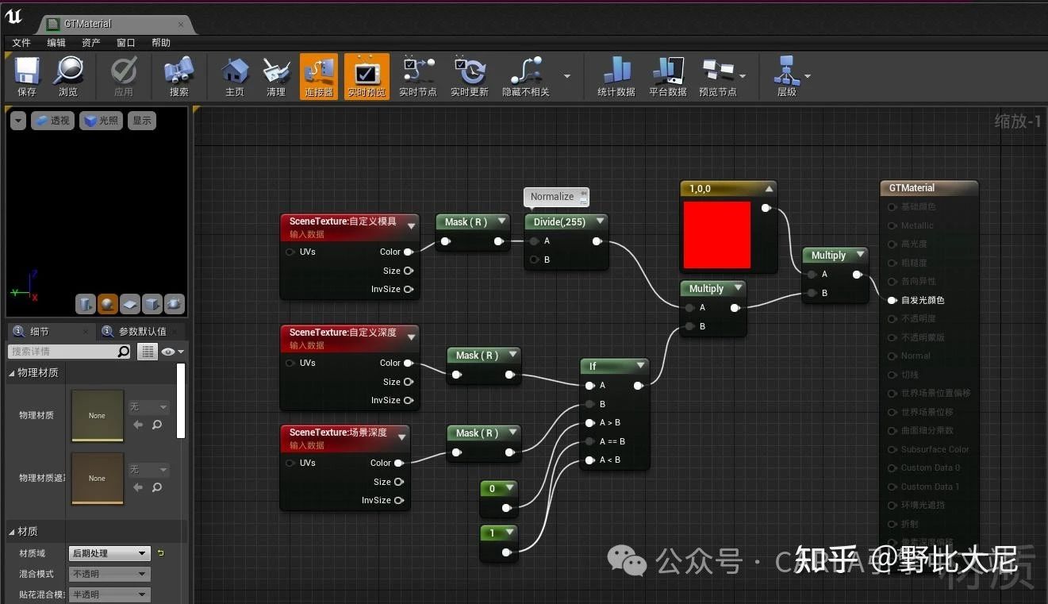Click the 主页 (Home) toolbar icon
The width and height of the screenshot is (1048, 604).
(x=235, y=73)
